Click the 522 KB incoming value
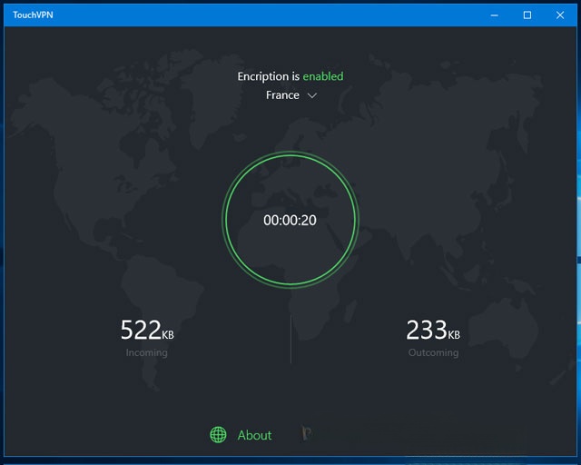 click(x=147, y=330)
